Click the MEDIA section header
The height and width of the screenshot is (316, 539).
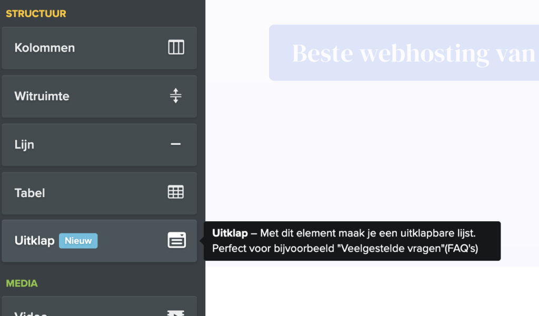coord(22,283)
